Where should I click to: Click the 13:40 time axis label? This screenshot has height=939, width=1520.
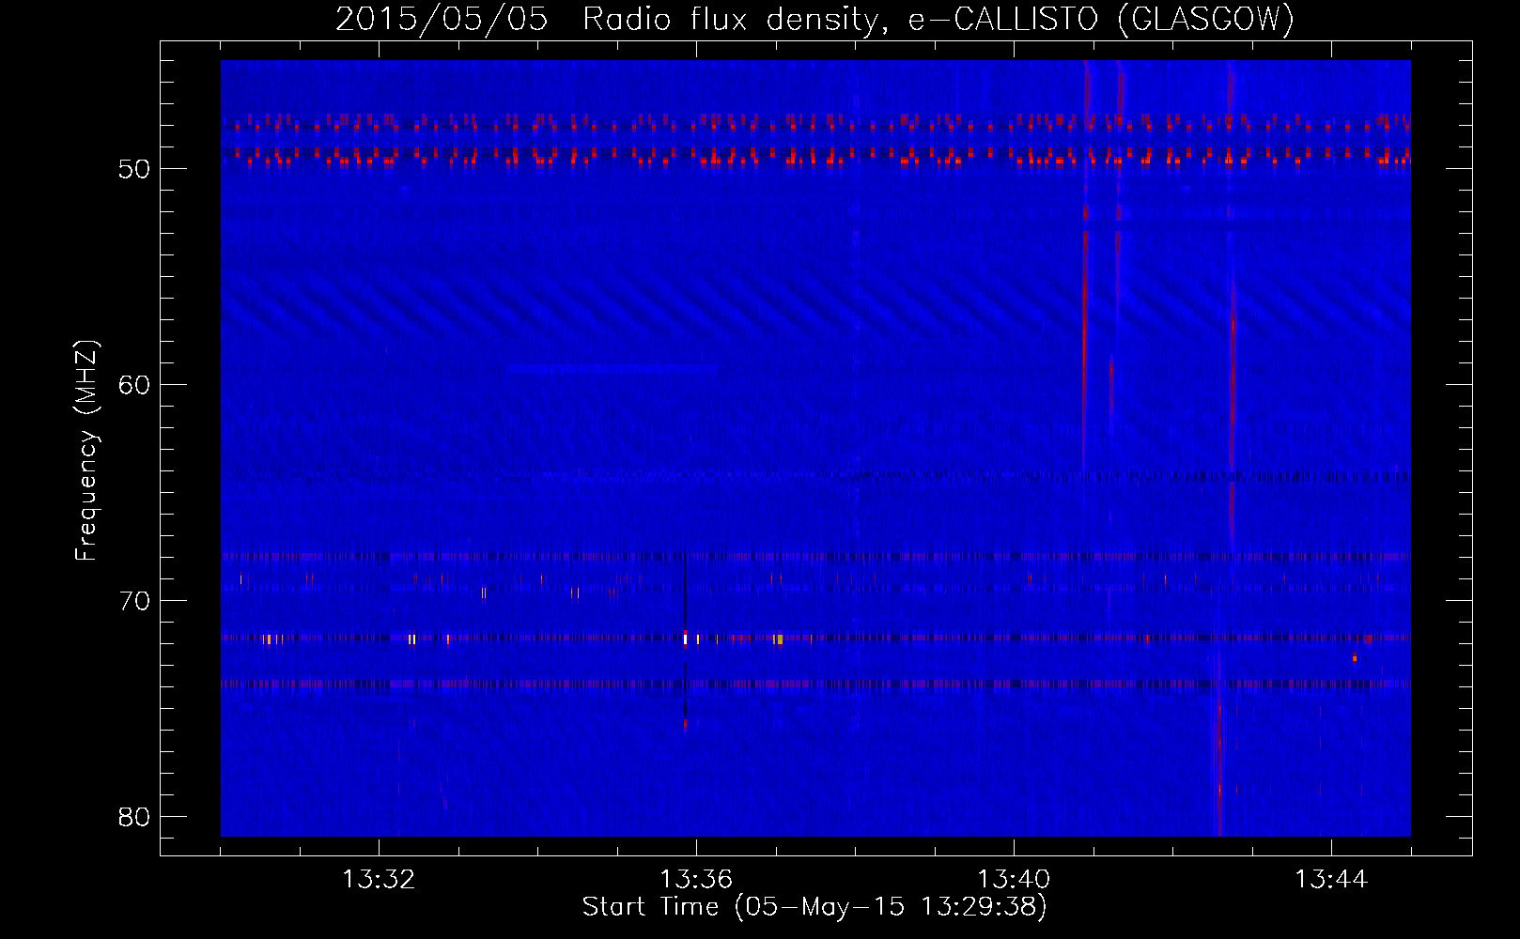pyautogui.click(x=1014, y=880)
